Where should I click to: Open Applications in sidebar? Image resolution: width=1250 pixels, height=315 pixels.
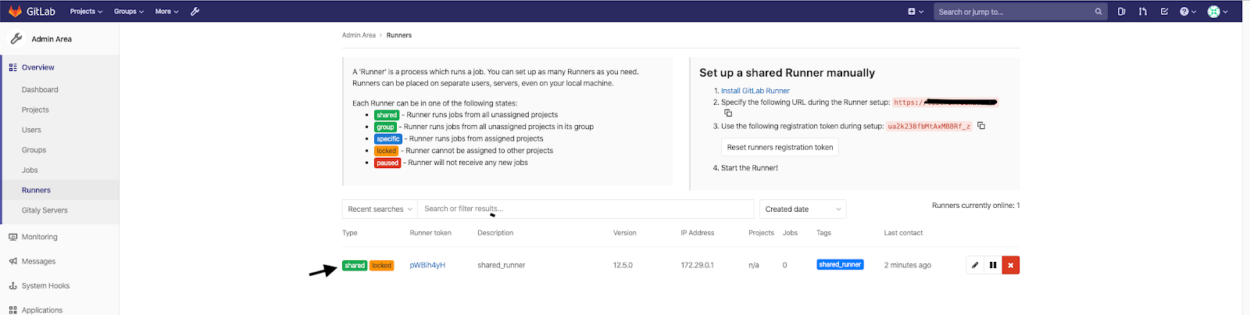pos(42,310)
